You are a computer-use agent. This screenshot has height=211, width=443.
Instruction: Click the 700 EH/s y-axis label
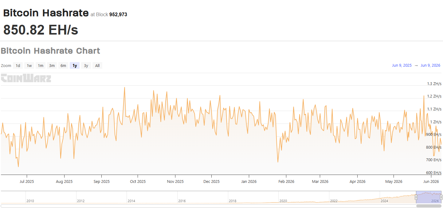click(433, 160)
